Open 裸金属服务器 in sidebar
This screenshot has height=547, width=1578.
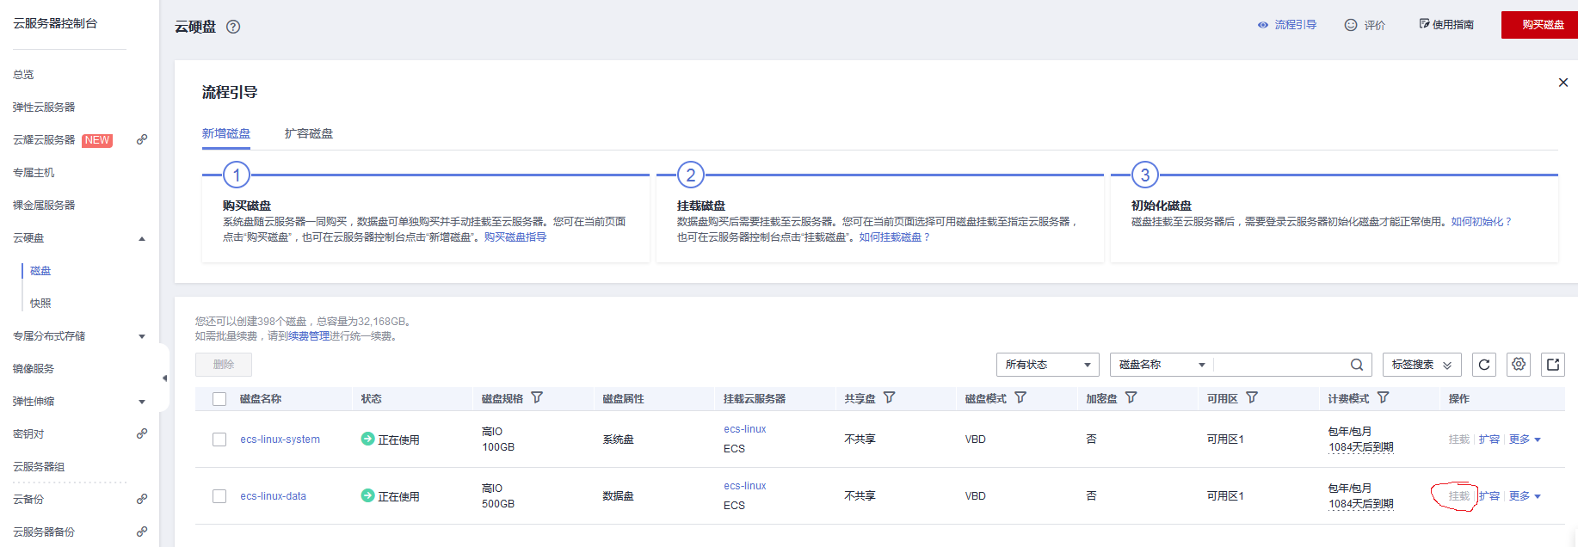(44, 206)
